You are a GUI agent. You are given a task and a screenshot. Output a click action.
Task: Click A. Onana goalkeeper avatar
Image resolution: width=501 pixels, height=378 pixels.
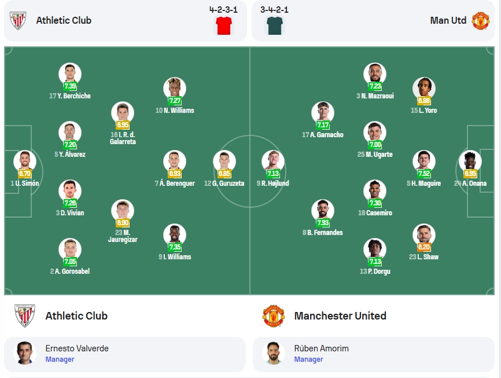coord(470,162)
